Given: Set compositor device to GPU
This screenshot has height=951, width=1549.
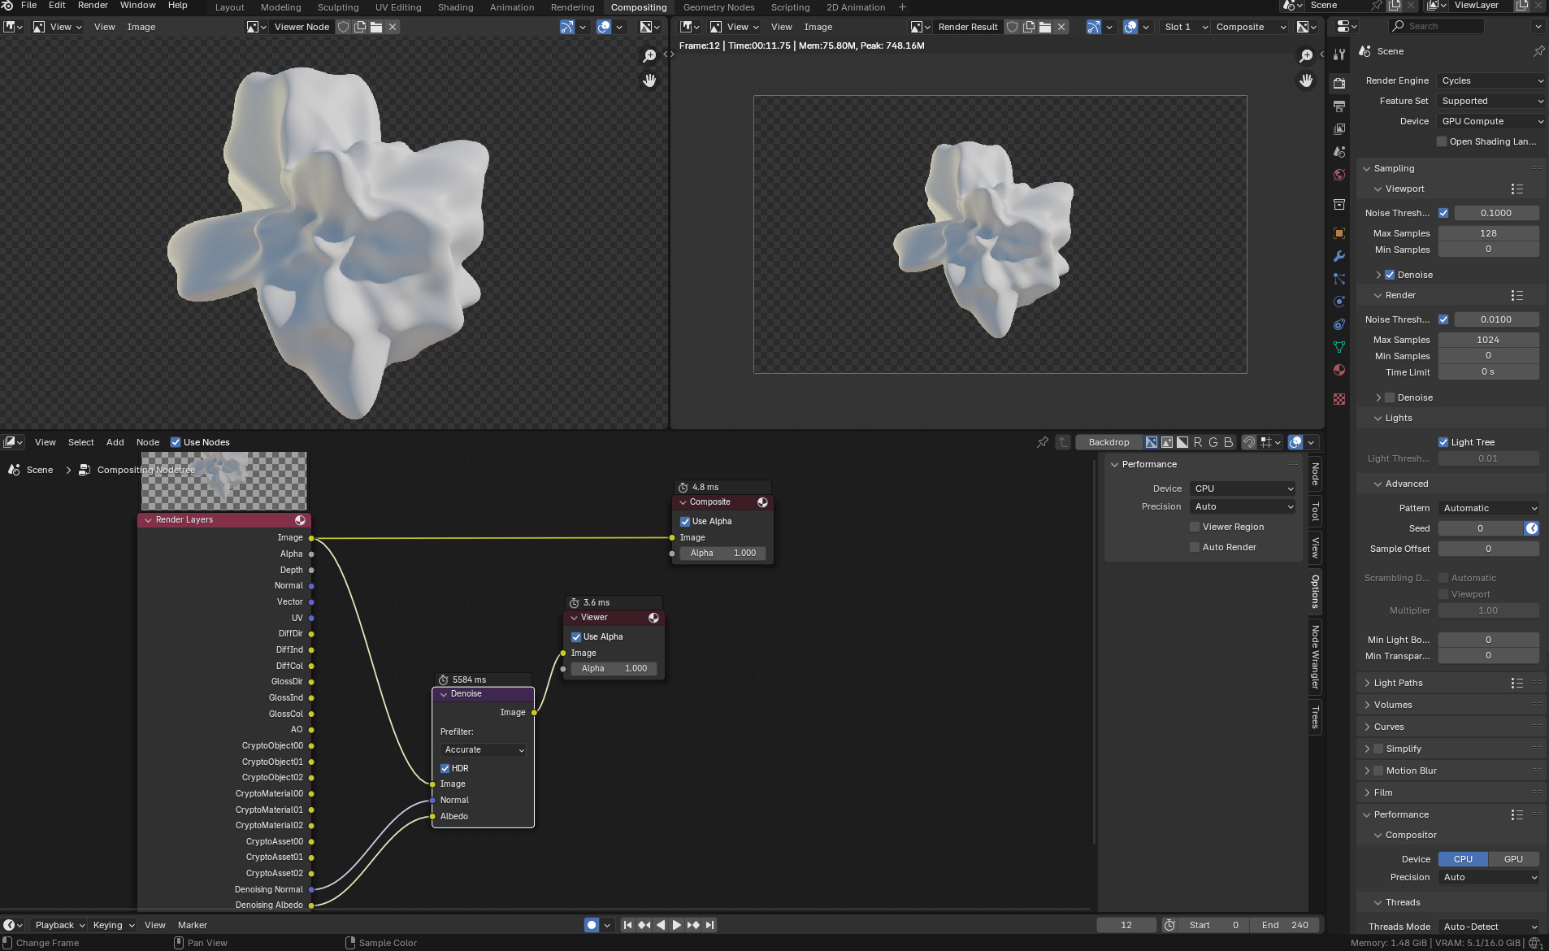Looking at the screenshot, I should coord(1512,859).
